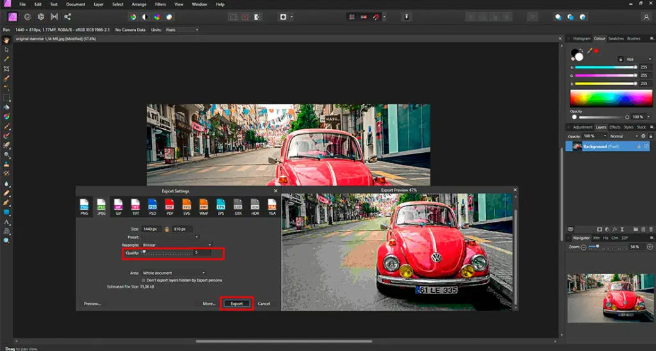Screen dimensions: 656x351
Task: Open the File menu
Action: [22, 4]
